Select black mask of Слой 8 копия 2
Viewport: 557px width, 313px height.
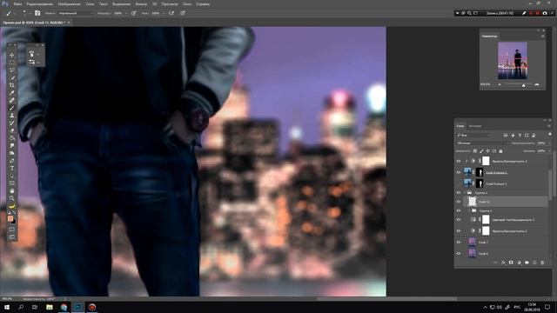(480, 172)
